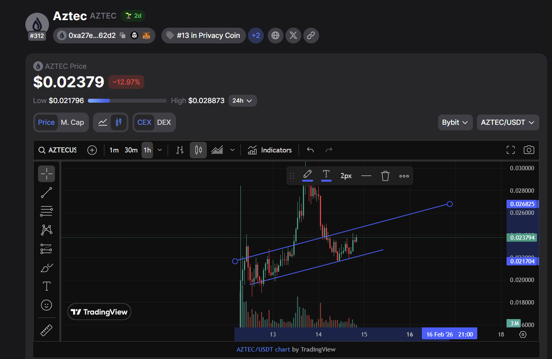This screenshot has width=552, height=359.
Task: Select the CEX data source
Action: tap(144, 122)
